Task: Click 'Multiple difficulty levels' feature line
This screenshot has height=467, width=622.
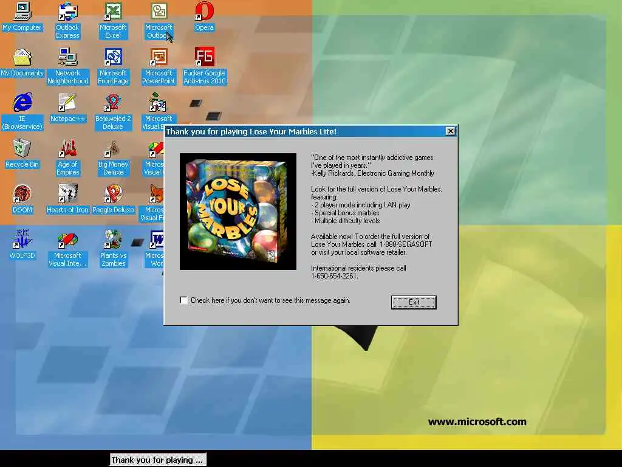Action: [x=346, y=221]
